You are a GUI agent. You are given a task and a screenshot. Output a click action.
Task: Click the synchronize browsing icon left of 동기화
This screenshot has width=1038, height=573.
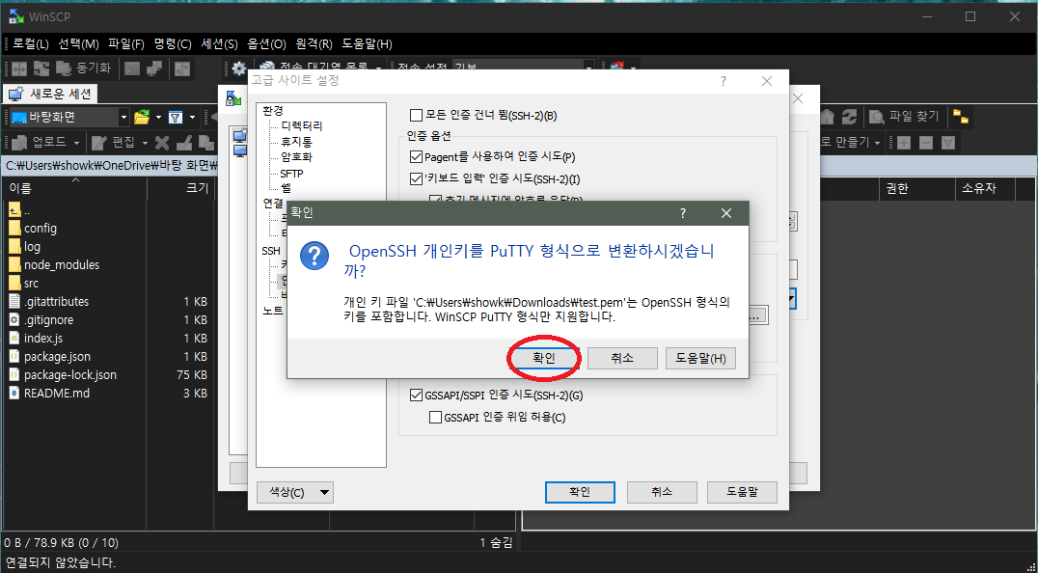[x=41, y=68]
